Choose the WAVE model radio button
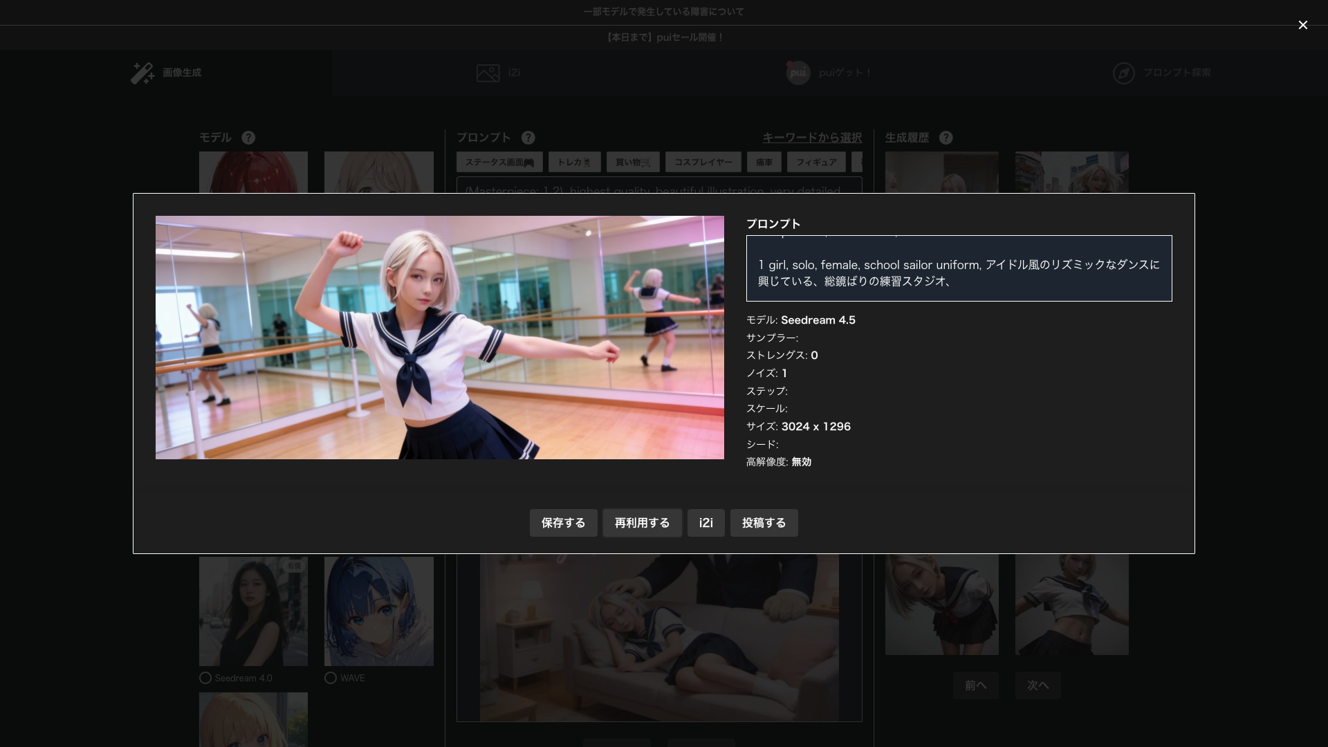 click(x=331, y=679)
